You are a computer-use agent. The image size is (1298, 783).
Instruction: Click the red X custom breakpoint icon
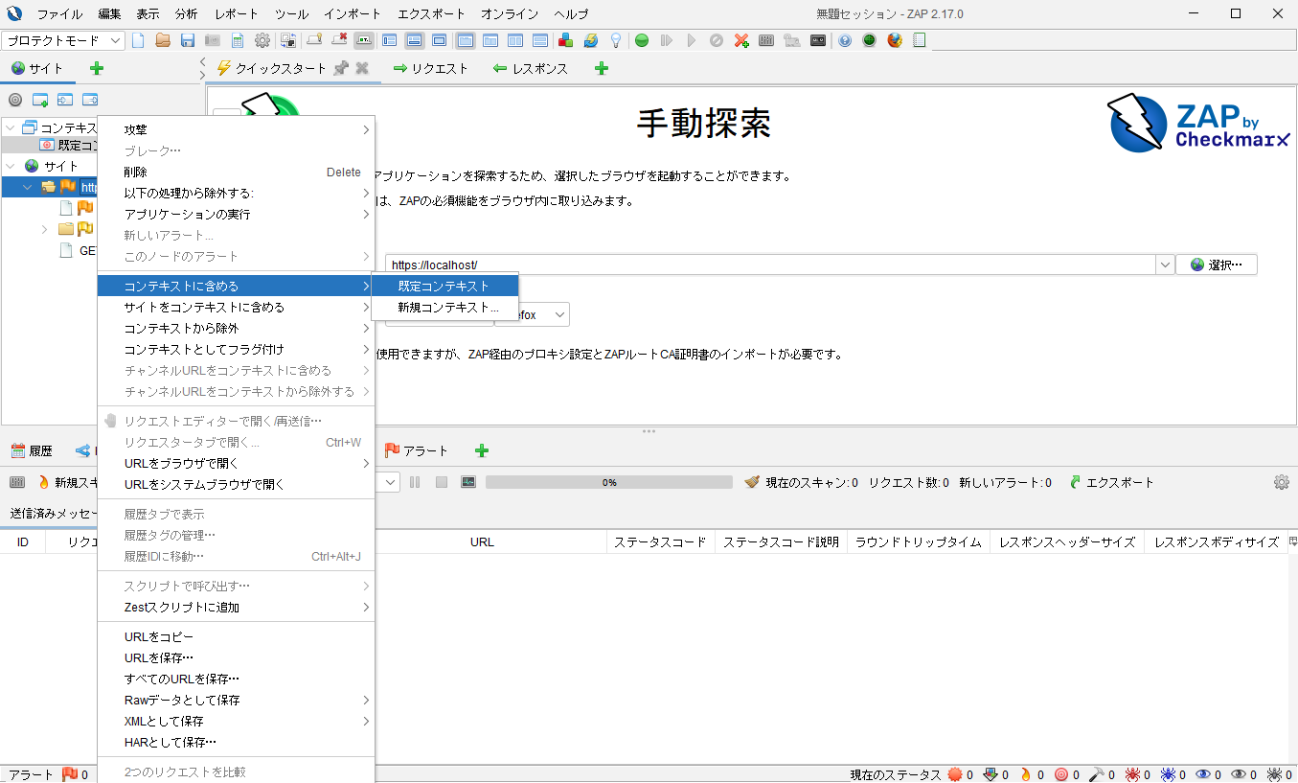point(741,40)
